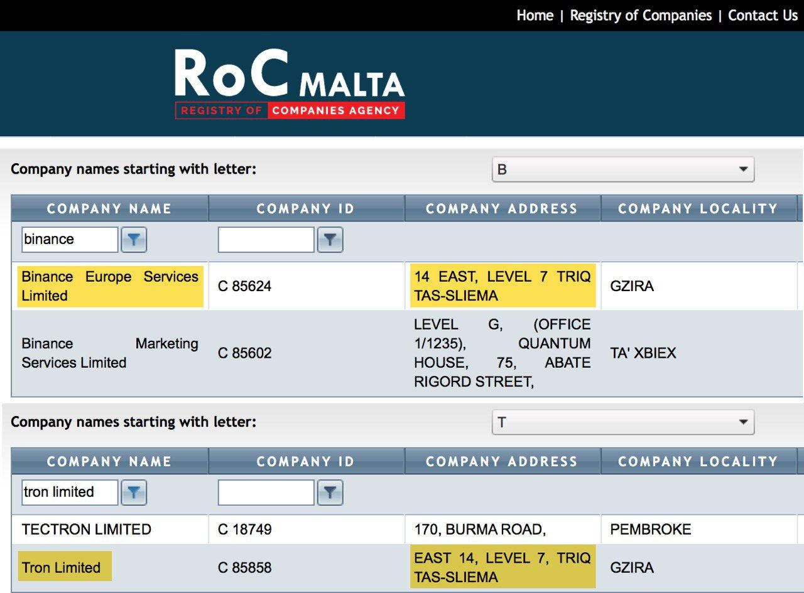This screenshot has width=804, height=593.
Task: Go to the Home link
Action: point(535,15)
